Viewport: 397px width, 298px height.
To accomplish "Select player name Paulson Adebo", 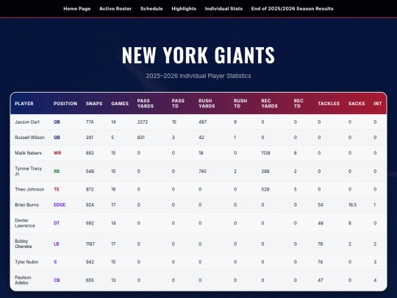I will [x=23, y=280].
